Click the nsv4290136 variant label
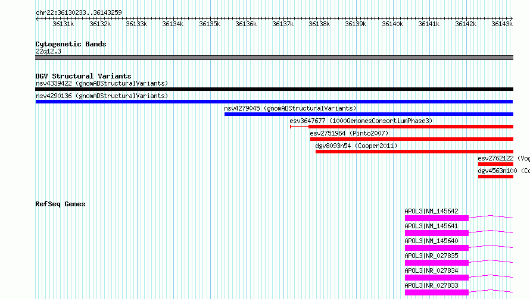The height and width of the screenshot is (299, 530). pyautogui.click(x=102, y=96)
